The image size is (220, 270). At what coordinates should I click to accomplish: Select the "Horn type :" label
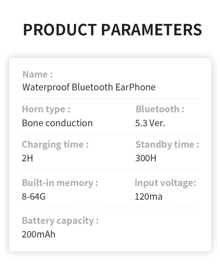point(46,109)
